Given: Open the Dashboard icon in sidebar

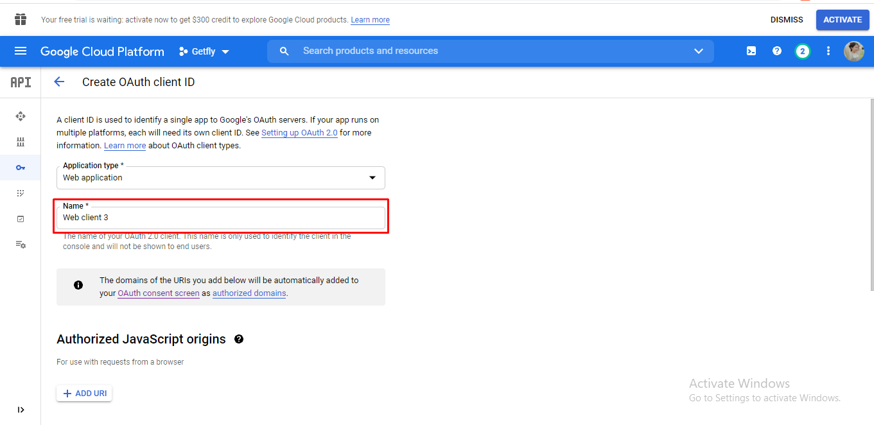Looking at the screenshot, I should click(21, 116).
